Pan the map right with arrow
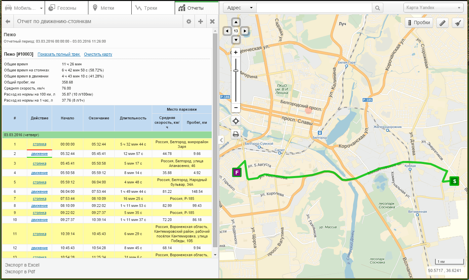 pos(245,31)
